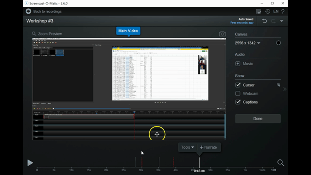Open help question mark icon
Image resolution: width=311 pixels, height=175 pixels.
[x=283, y=12]
